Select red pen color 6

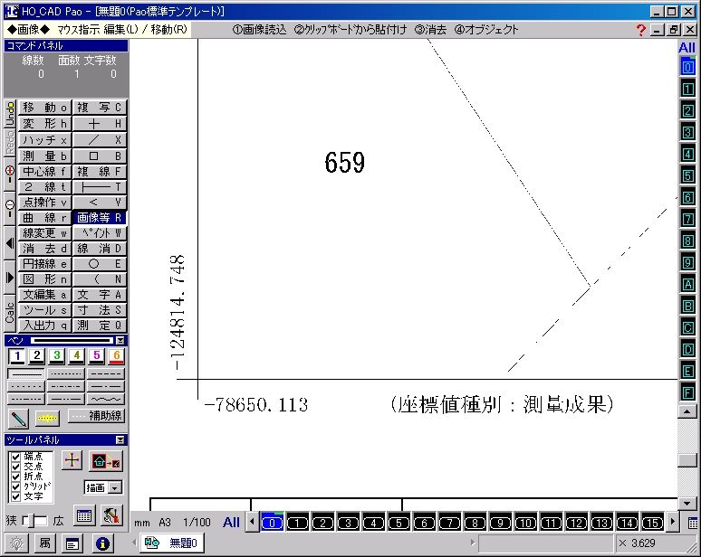116,356
